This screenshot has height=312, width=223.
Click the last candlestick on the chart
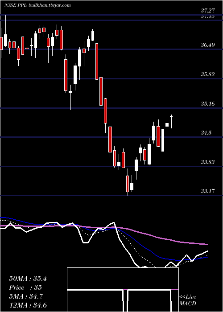click(x=171, y=121)
